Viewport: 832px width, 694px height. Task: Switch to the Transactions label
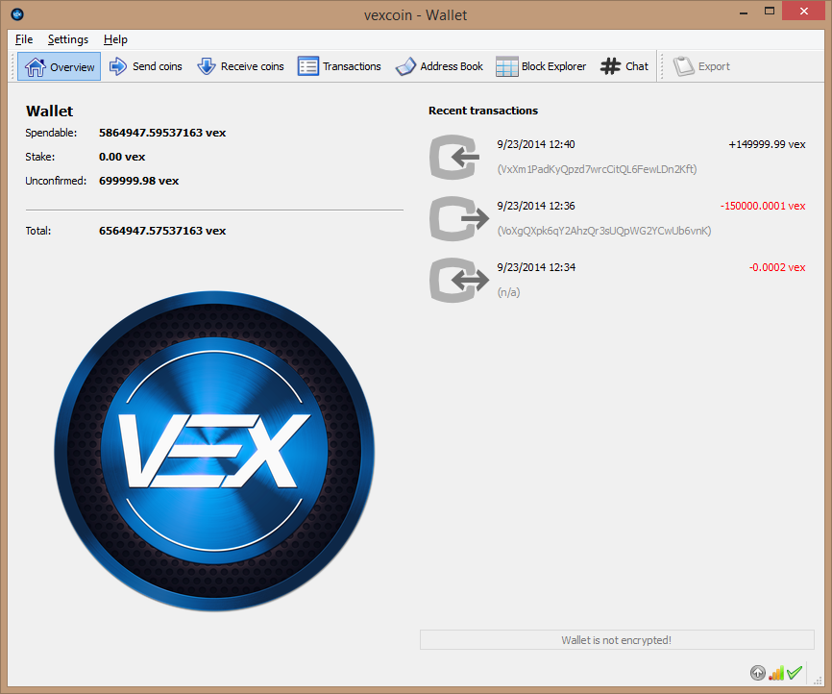[x=352, y=66]
